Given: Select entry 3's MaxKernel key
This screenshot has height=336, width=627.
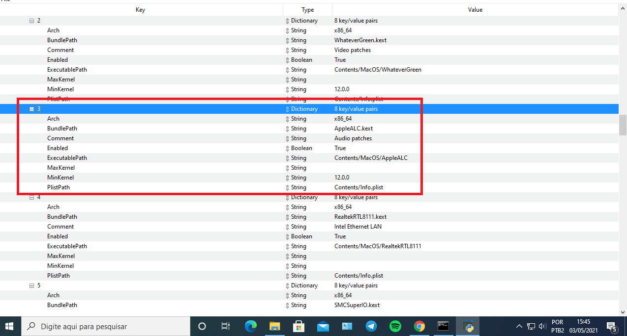Looking at the screenshot, I should pos(61,168).
